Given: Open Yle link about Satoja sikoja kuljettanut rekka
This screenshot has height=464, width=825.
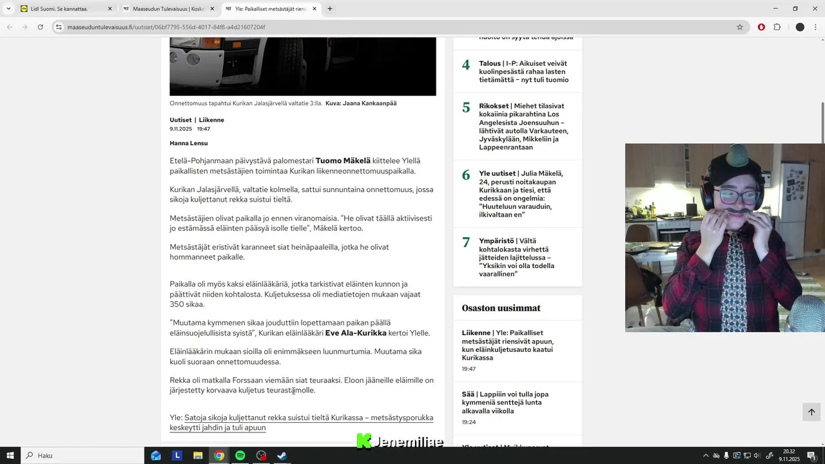Looking at the screenshot, I should tap(302, 422).
